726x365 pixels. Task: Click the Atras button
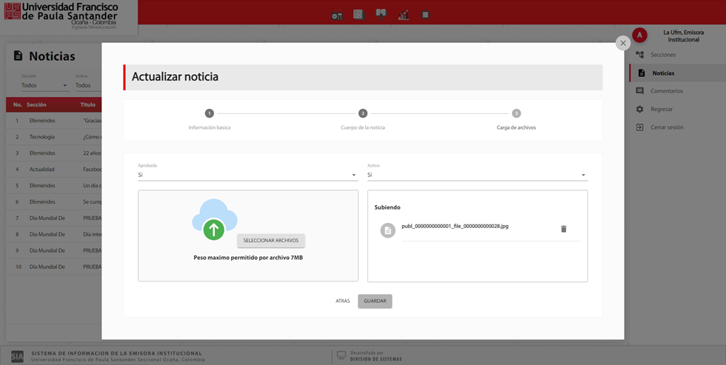pyautogui.click(x=342, y=301)
